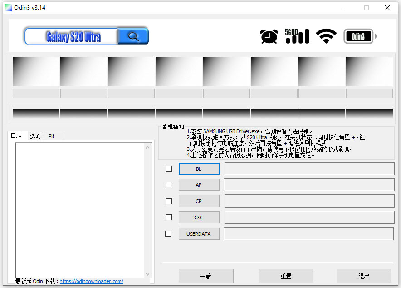Click the Wi-Fi icon
The width and height of the screenshot is (401, 288).
tap(326, 36)
